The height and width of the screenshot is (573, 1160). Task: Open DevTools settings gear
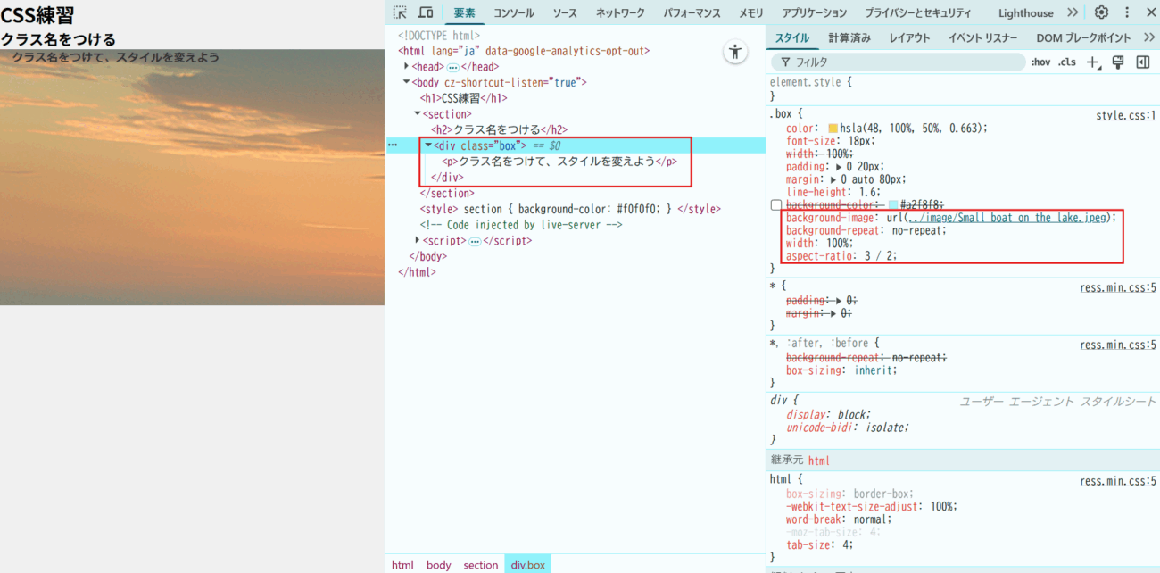[x=1101, y=12]
